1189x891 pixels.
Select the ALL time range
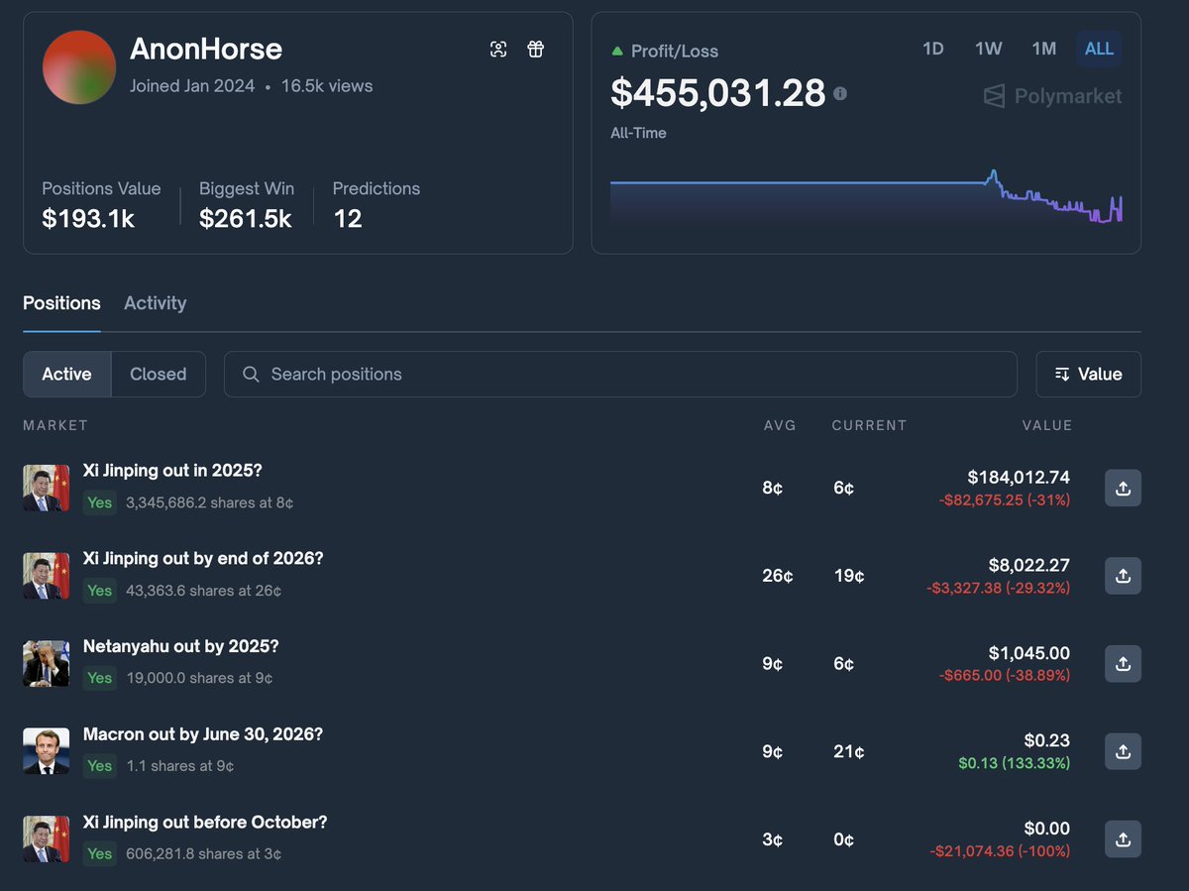click(x=1099, y=49)
